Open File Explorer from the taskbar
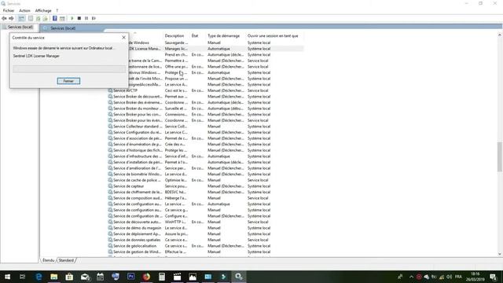This screenshot has width=503, height=283. (54, 277)
